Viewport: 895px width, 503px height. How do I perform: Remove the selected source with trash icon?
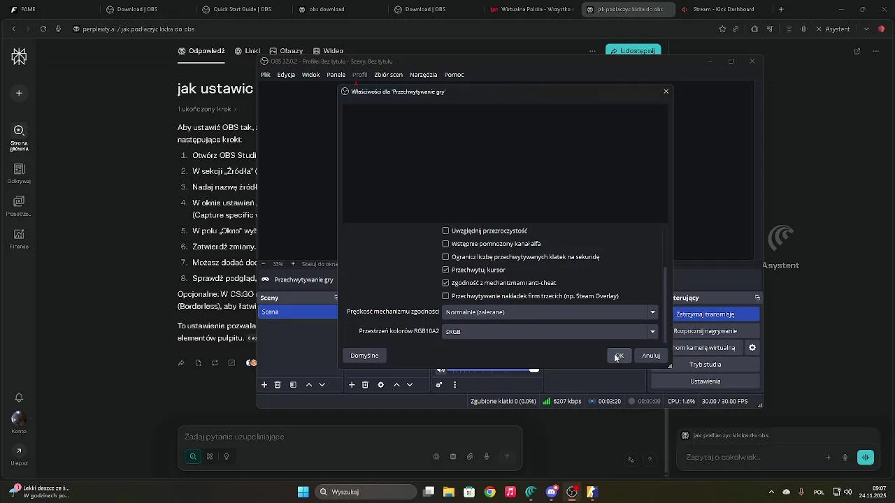click(365, 385)
